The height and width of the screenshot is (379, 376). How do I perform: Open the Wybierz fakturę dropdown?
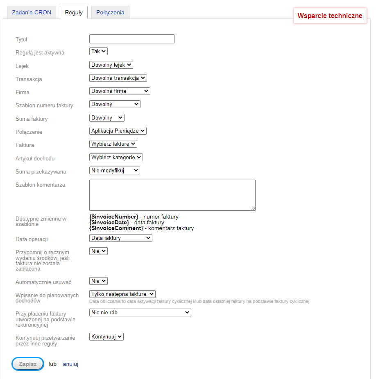click(x=113, y=144)
